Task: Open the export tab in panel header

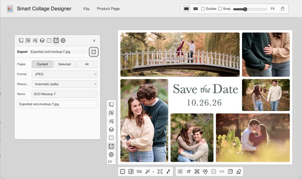Action: tap(56, 40)
